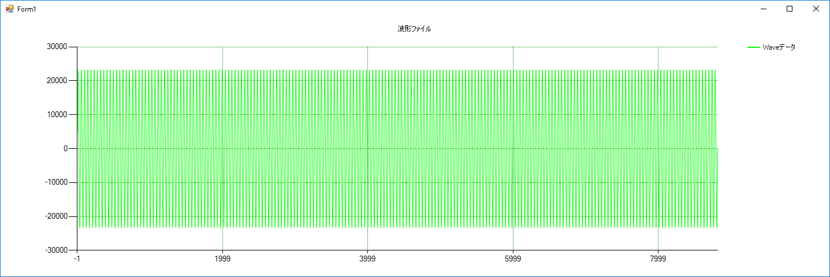Click the 0 y-axis label
Screen dimensions: 830x277
click(66, 148)
